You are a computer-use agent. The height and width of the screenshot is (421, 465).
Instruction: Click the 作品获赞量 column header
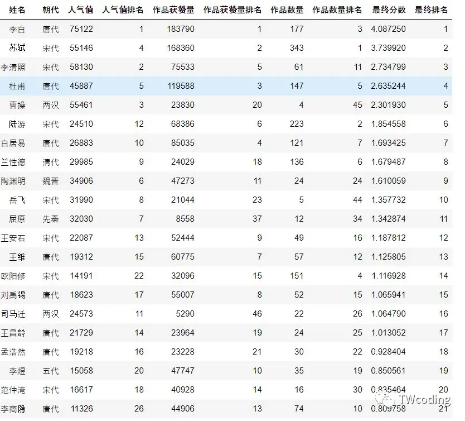point(173,10)
